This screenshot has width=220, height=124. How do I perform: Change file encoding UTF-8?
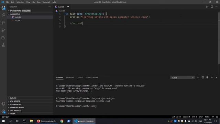[x=194, y=117]
